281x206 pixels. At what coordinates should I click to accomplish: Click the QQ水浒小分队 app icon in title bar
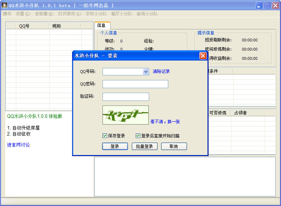4,5
